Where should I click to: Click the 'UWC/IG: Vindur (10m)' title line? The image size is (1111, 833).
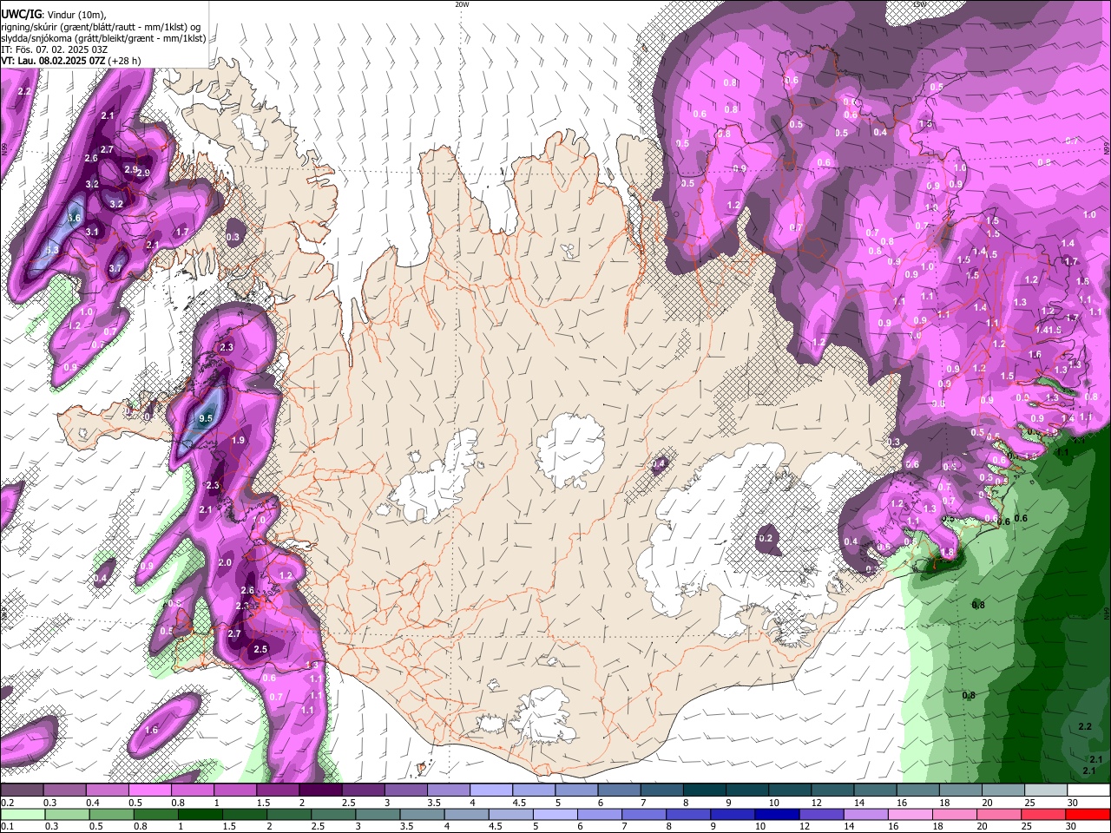coord(54,15)
